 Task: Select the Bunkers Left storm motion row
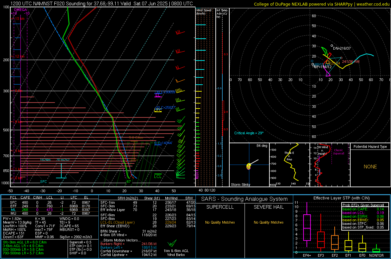(129, 247)
